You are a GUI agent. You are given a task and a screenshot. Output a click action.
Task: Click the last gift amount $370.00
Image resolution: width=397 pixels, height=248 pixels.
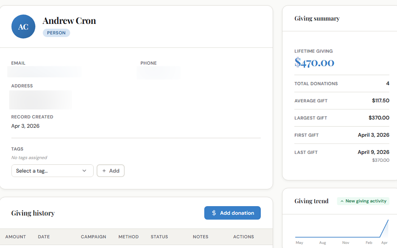click(381, 160)
